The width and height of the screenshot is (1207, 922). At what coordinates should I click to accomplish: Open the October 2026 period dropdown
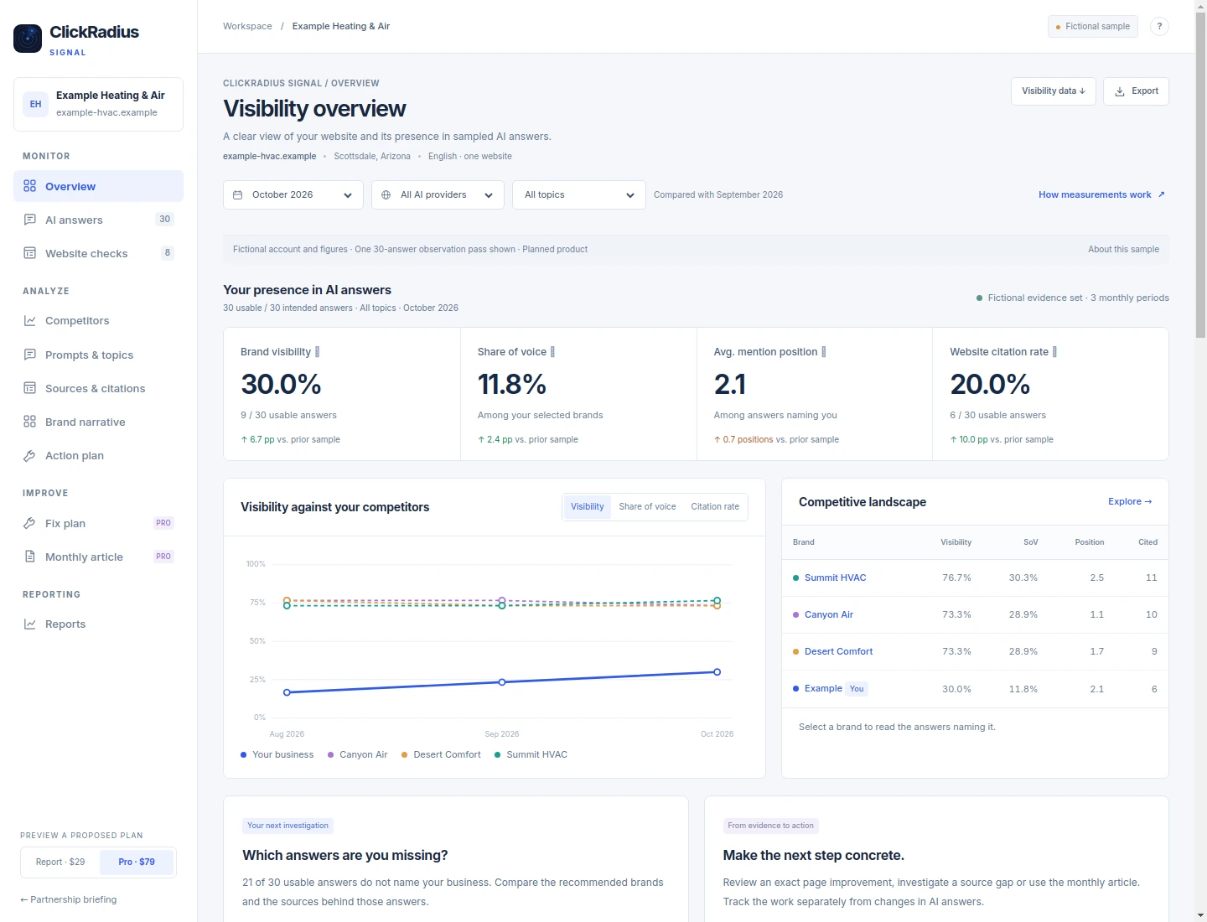(293, 194)
